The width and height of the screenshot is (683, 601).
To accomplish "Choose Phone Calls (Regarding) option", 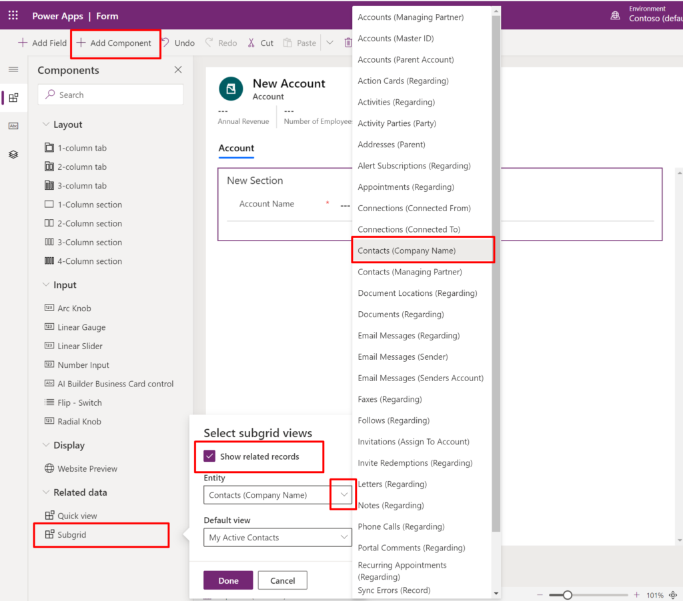I will [x=422, y=526].
